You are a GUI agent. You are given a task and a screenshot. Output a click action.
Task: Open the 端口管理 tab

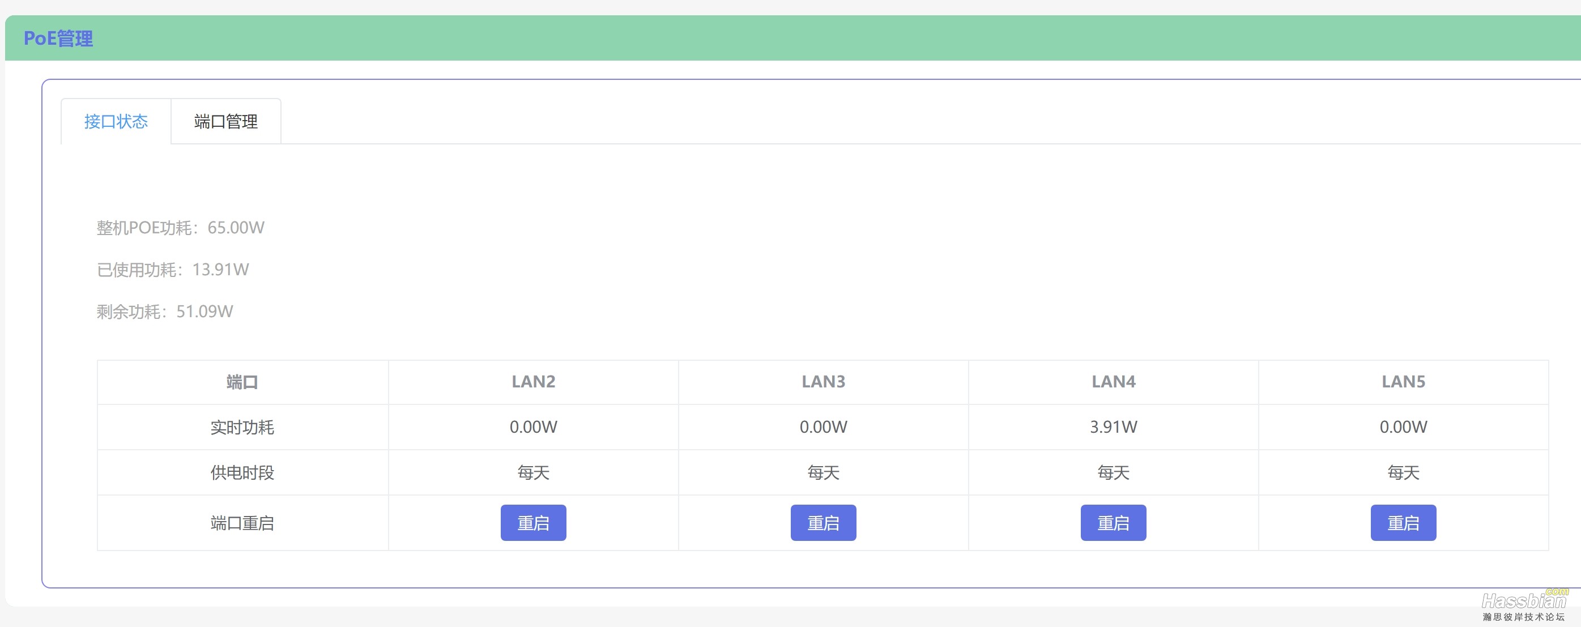[x=226, y=121]
